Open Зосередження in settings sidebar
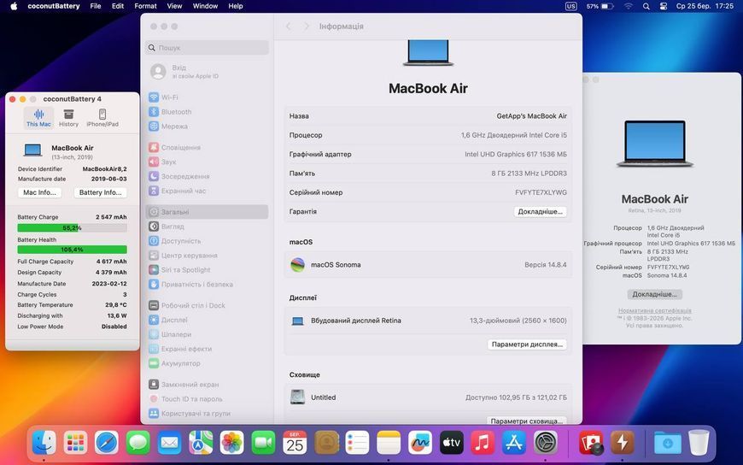 point(207,176)
